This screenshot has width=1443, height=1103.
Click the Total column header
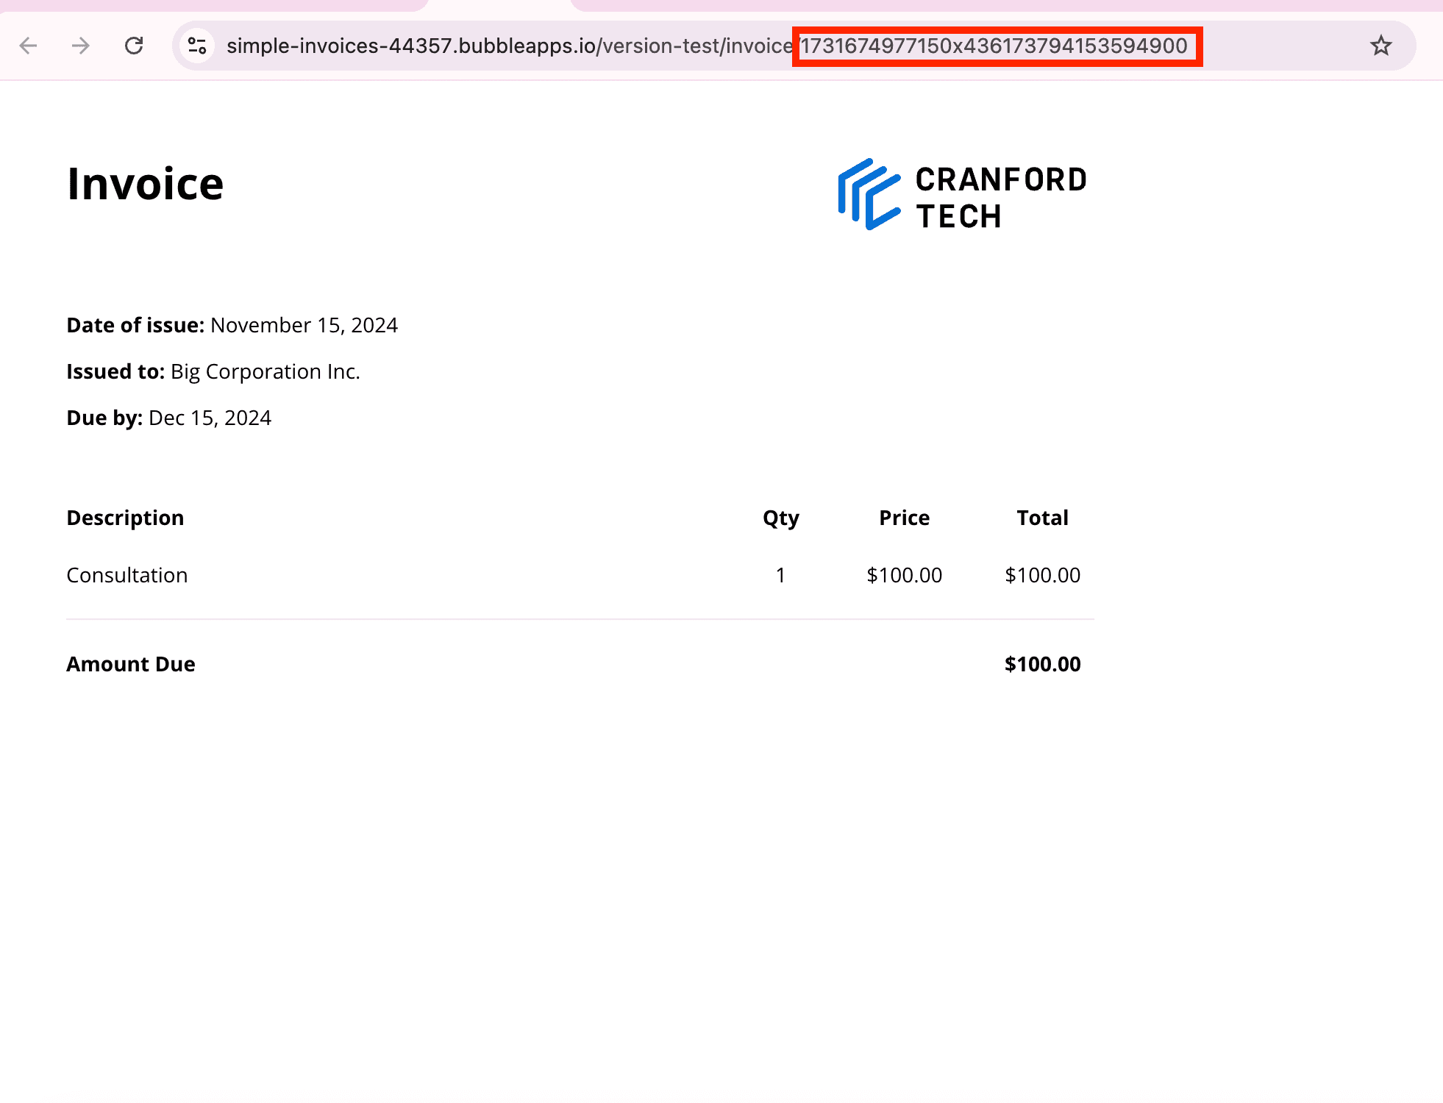click(x=1042, y=518)
